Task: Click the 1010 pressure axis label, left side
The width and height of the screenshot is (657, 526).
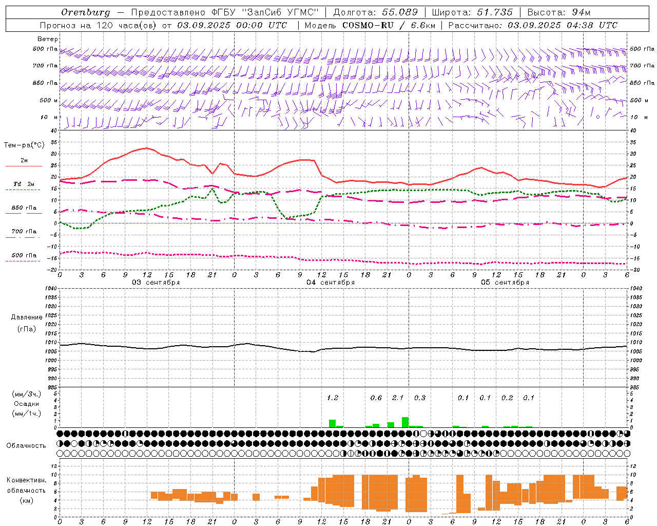Action: (51, 342)
